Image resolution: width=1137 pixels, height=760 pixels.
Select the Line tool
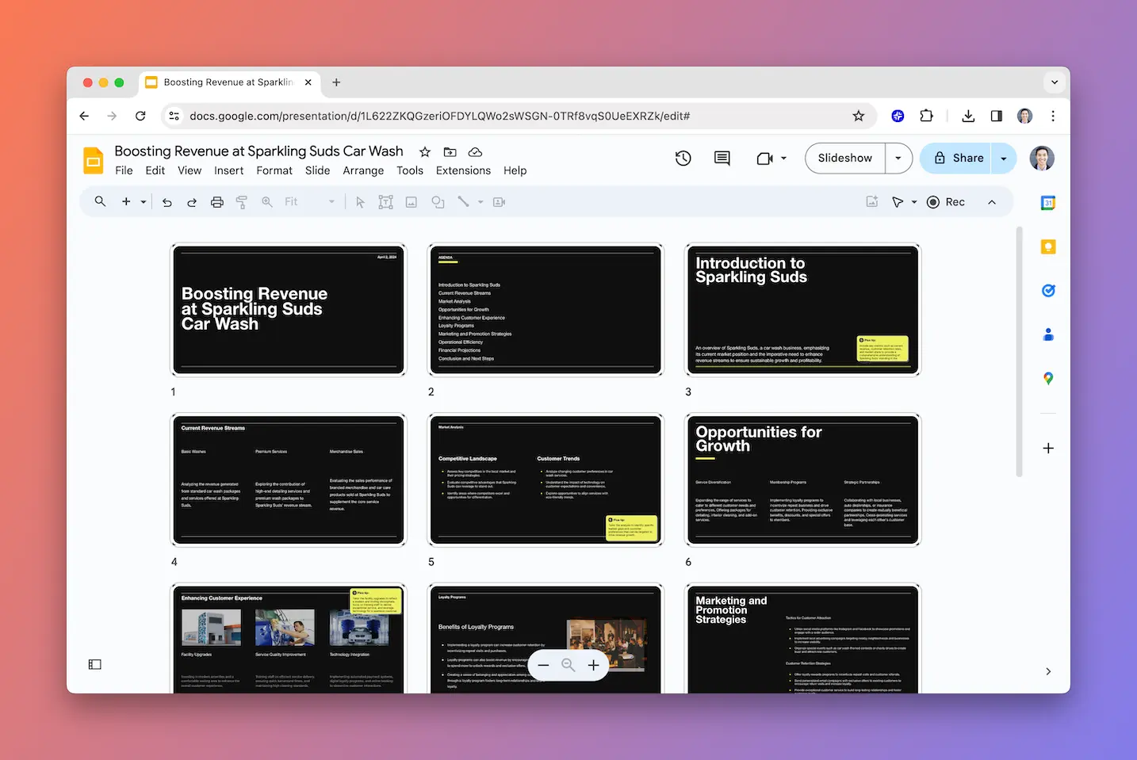pyautogui.click(x=463, y=202)
